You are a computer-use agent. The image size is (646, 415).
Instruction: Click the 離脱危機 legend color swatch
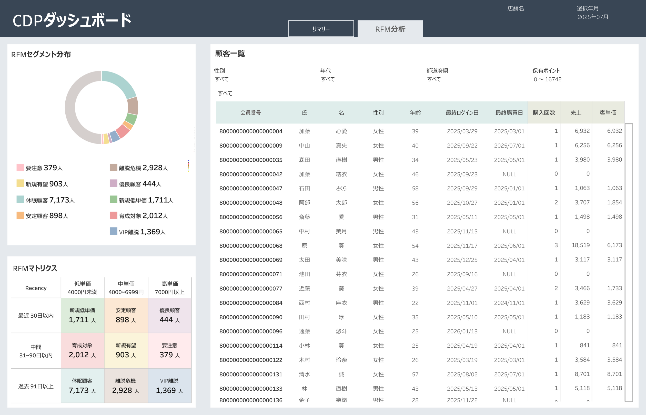coord(114,167)
